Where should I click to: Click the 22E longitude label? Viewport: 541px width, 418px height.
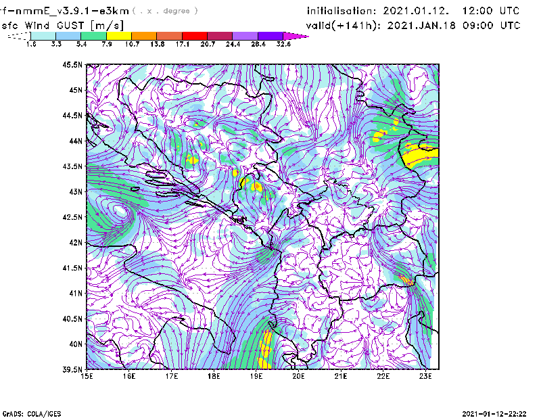point(383,376)
